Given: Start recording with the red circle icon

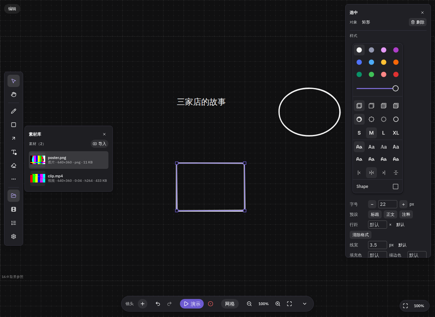Looking at the screenshot, I should tap(210, 304).
